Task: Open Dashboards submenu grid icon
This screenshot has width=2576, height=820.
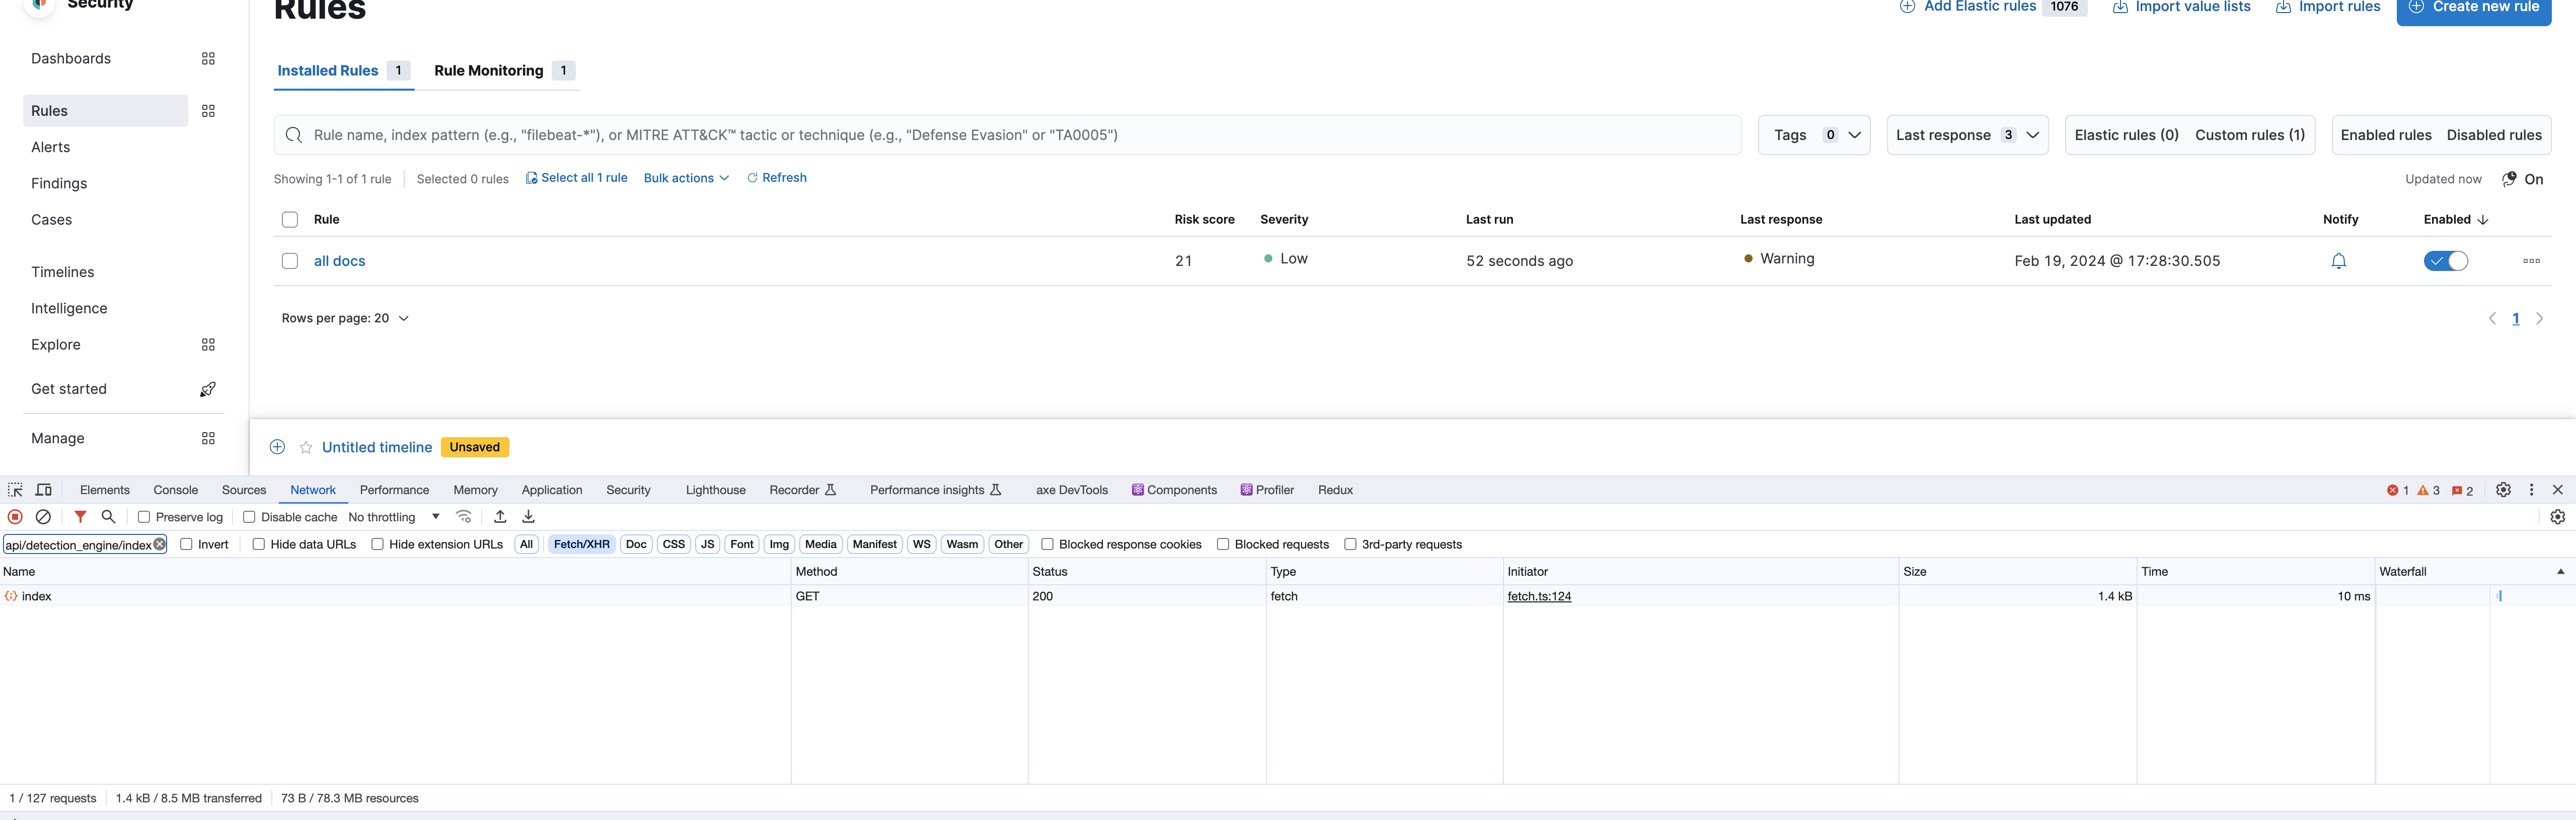Action: coord(208,59)
